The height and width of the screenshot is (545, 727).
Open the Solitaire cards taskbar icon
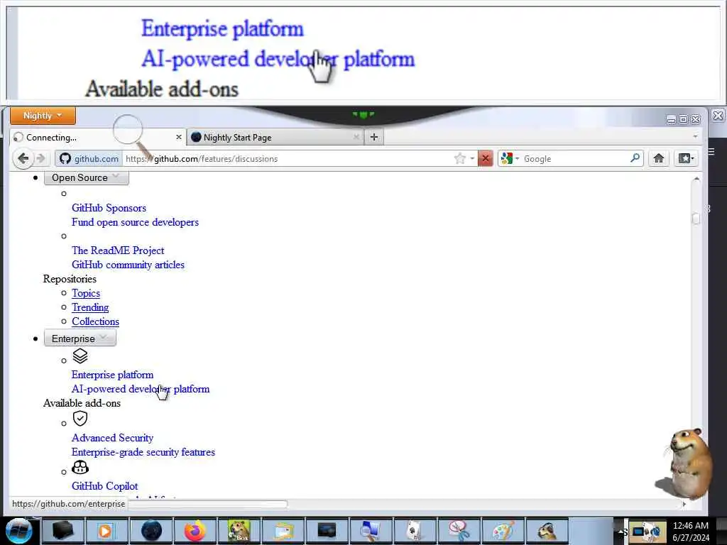(x=415, y=531)
